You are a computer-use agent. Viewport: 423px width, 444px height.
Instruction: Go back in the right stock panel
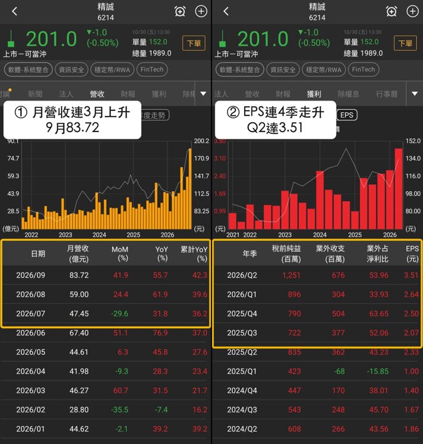226,11
